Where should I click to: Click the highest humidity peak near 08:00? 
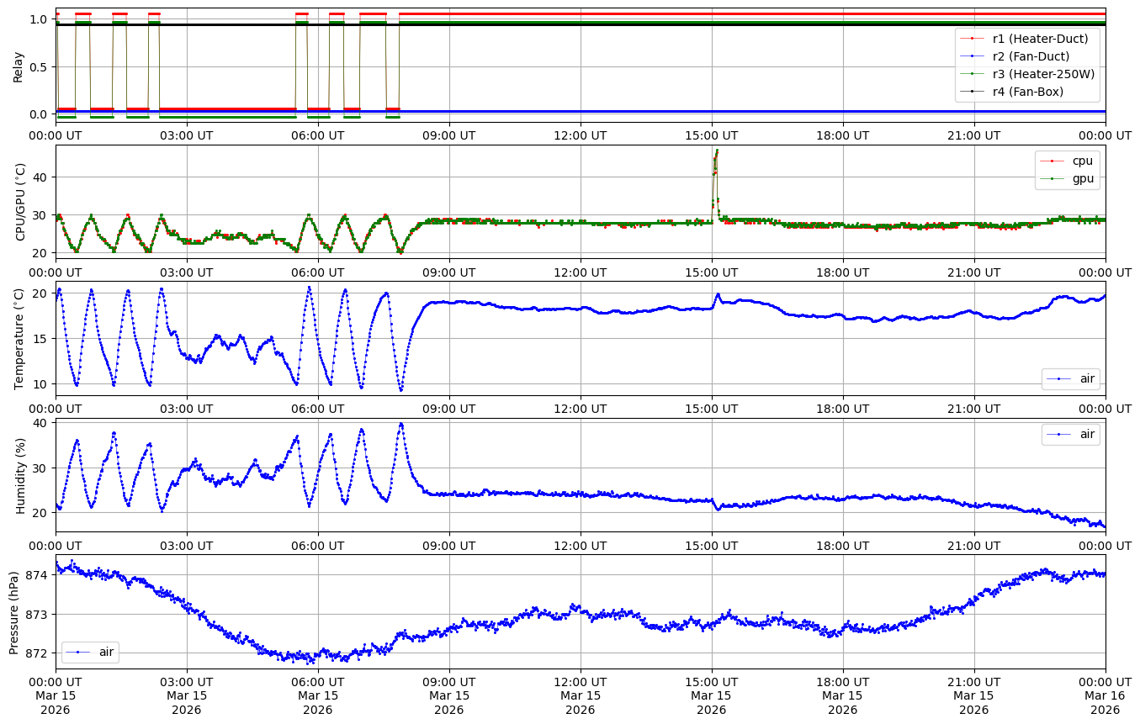pos(401,424)
